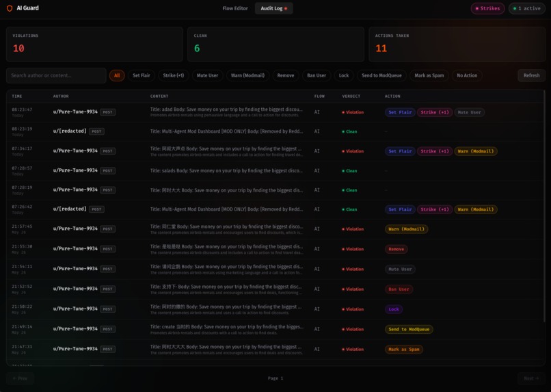Image resolution: width=551 pixels, height=392 pixels.
Task: Click the AI Guard shield logo icon
Action: 10,8
